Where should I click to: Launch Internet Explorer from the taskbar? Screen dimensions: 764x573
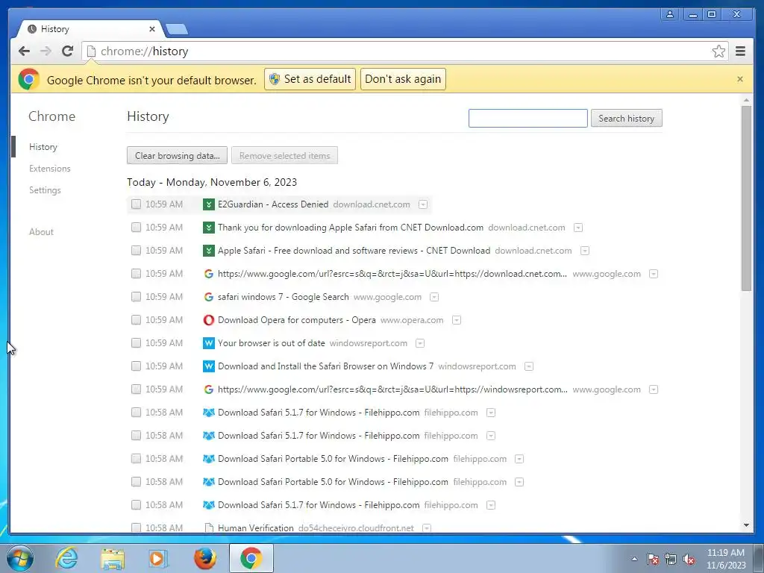click(x=66, y=558)
